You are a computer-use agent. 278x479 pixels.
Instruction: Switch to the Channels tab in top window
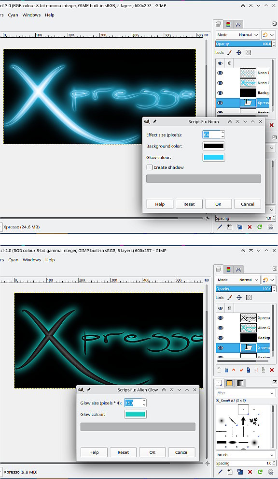coord(228,24)
